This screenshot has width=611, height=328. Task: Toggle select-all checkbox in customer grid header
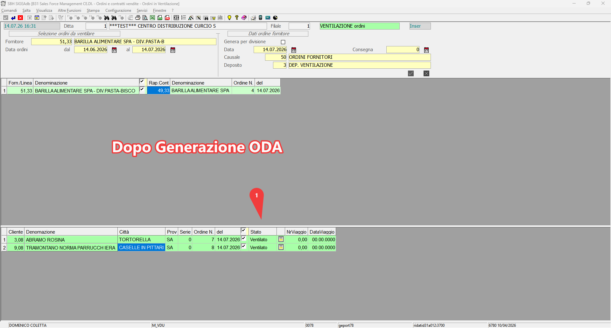pos(243,231)
